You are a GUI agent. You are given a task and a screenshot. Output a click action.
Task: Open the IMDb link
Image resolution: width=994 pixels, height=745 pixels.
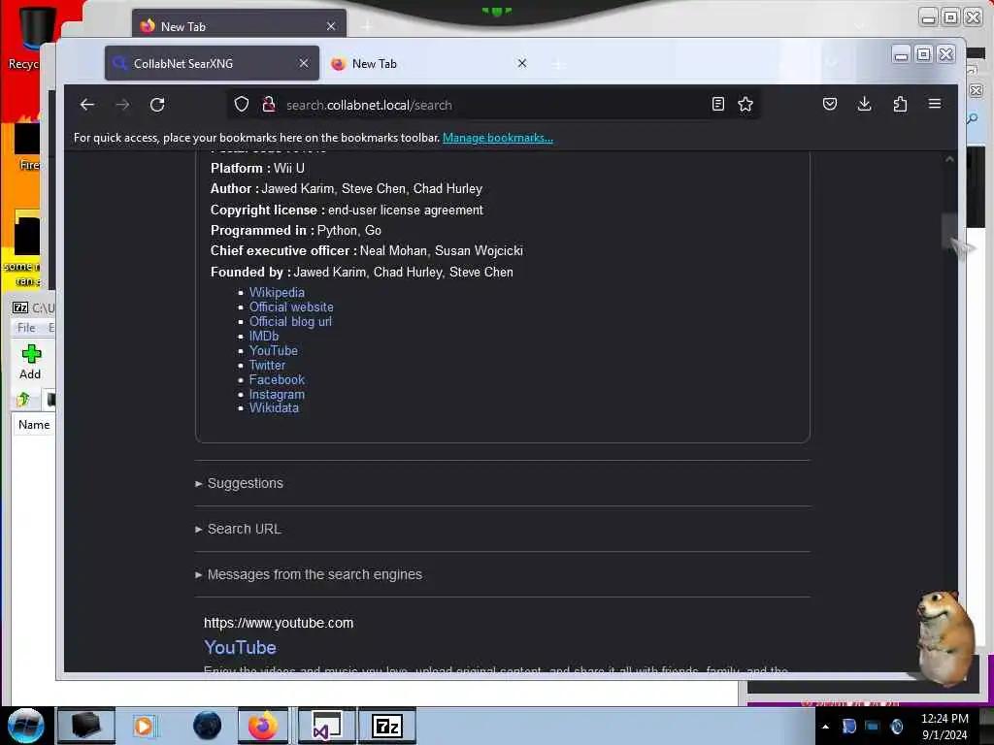point(264,336)
